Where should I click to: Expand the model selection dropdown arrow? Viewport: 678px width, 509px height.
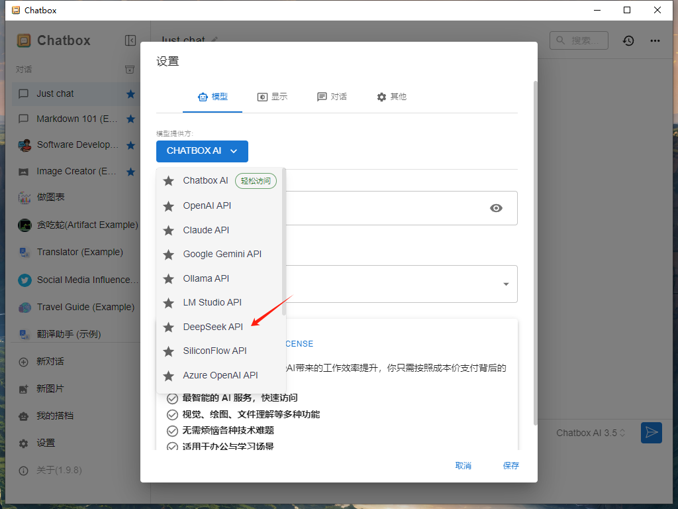tap(506, 284)
